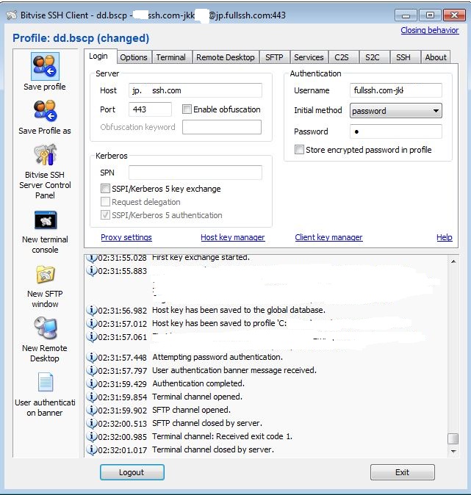This screenshot has width=471, height=495.
Task: Expand the Initial method password dropdown
Action: click(396, 111)
